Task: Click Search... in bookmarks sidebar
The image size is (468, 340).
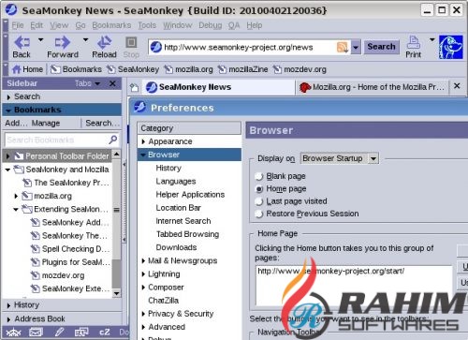Action: point(102,124)
